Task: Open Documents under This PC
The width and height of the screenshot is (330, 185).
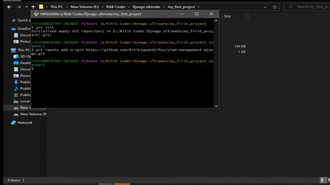Action: tap(25, 69)
